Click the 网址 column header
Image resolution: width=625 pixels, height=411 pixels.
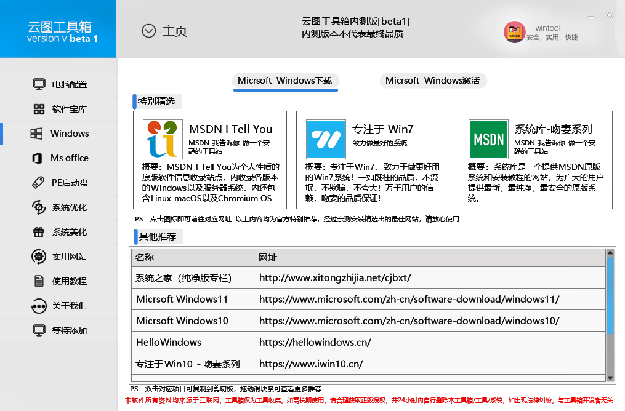430,258
